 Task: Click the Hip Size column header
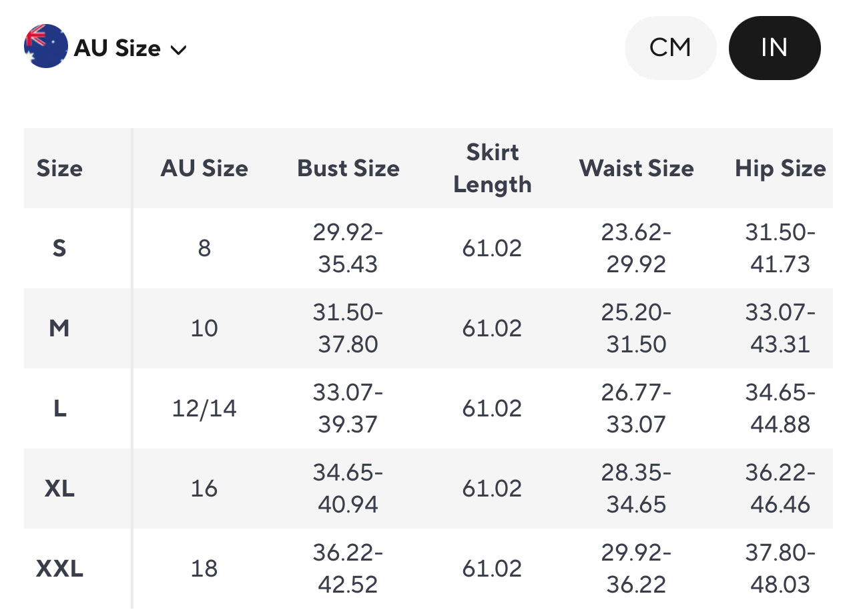(780, 168)
